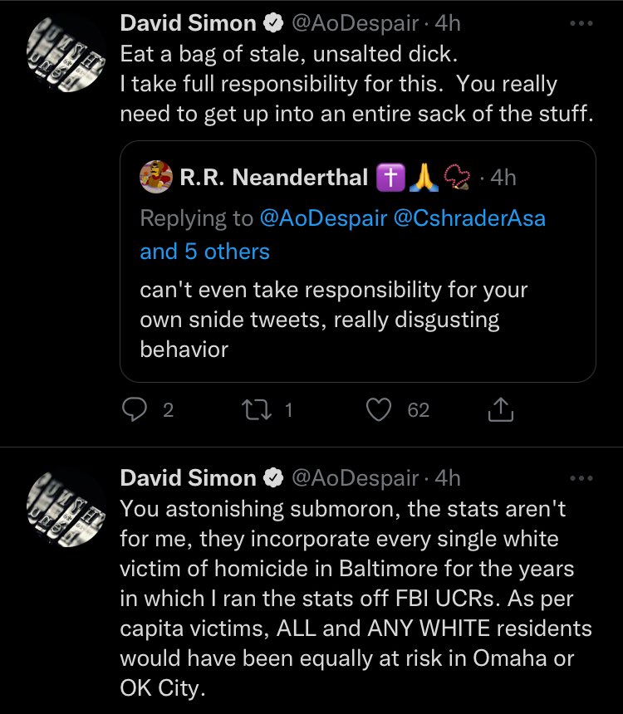Open David Simon's avatar on the first tweet

pyautogui.click(x=66, y=53)
